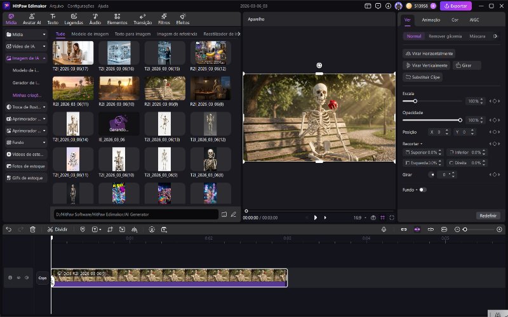The height and width of the screenshot is (317, 508).
Task: Switch to the Animação tab
Action: [x=431, y=20]
